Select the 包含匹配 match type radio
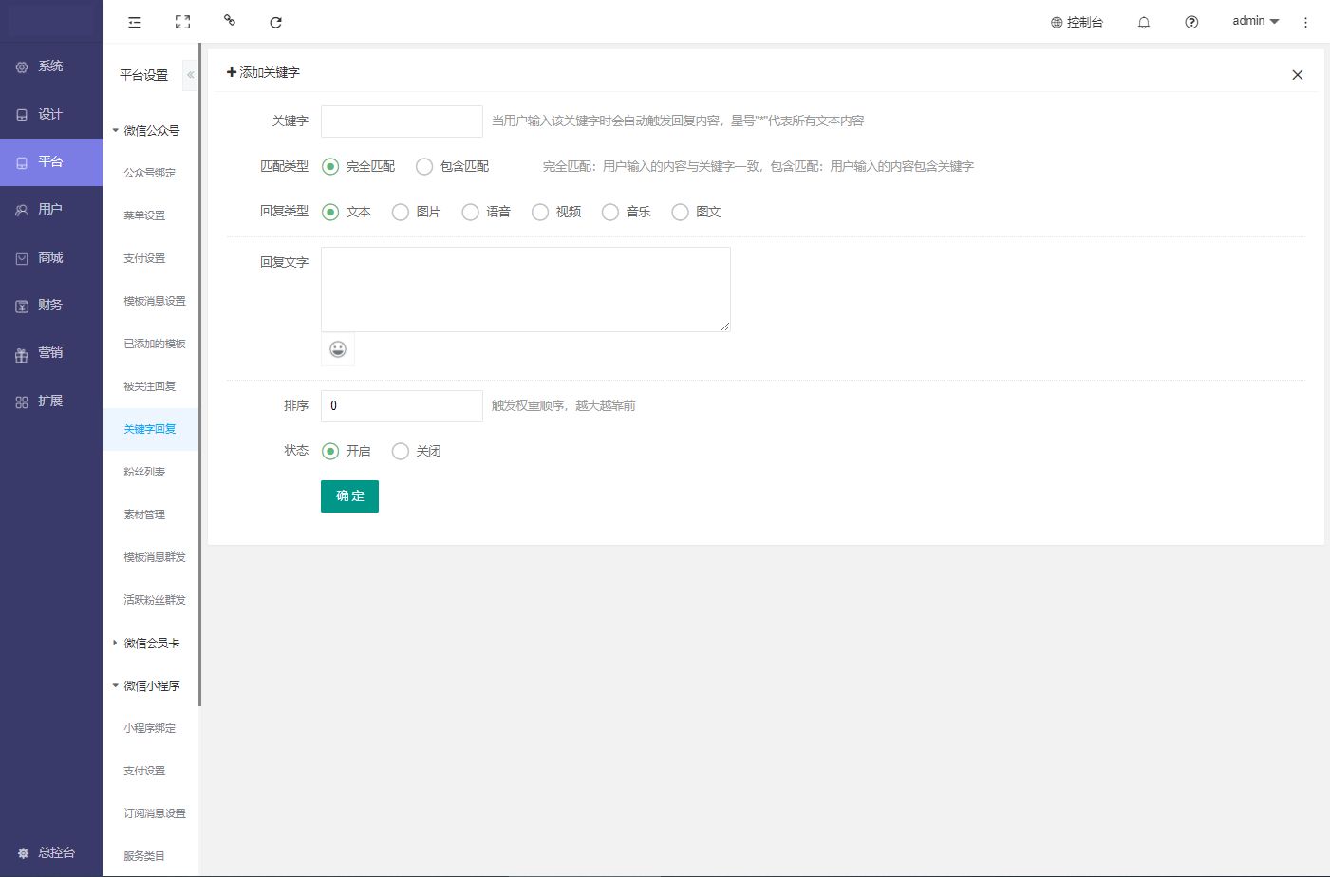 [x=424, y=167]
